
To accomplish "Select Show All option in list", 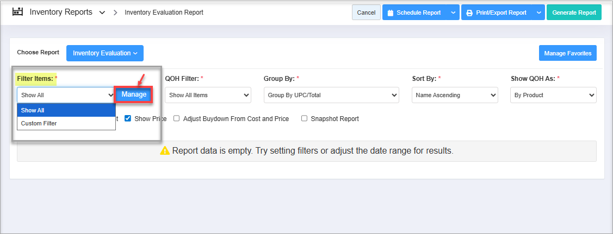I will [33, 110].
